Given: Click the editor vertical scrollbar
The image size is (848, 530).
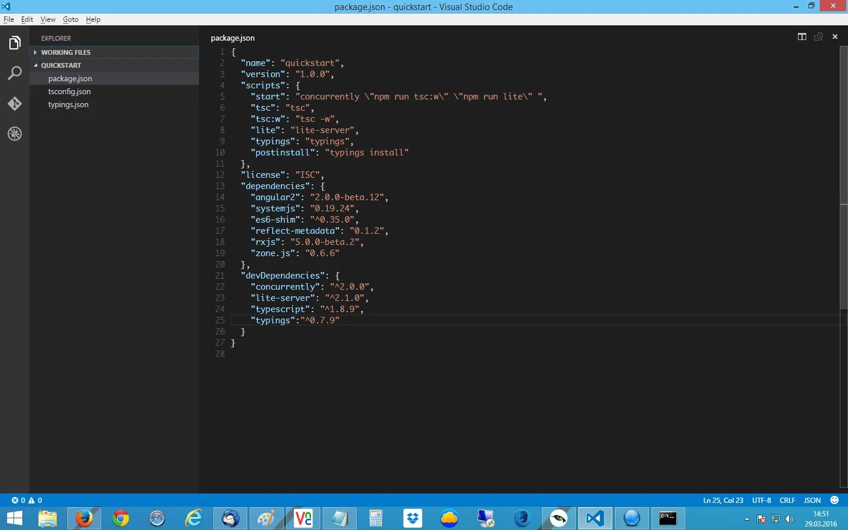Looking at the screenshot, I should click(844, 177).
